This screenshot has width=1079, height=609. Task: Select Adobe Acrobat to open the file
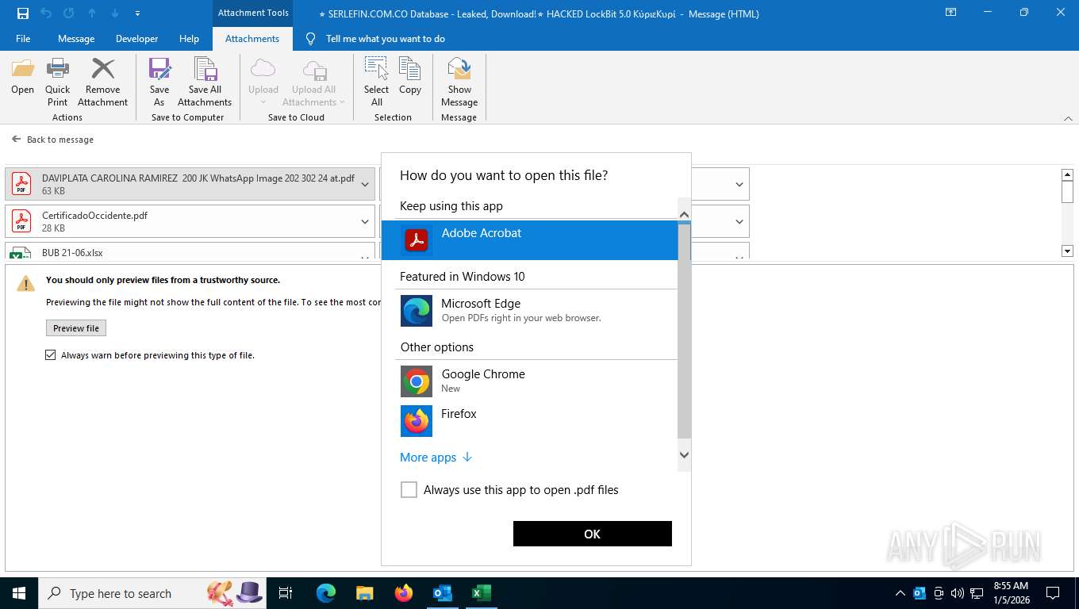pos(530,239)
